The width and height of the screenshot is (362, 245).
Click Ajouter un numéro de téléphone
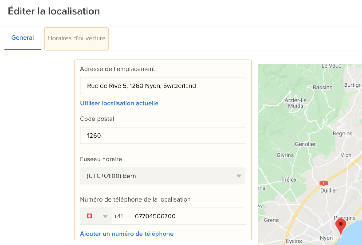(x=127, y=234)
